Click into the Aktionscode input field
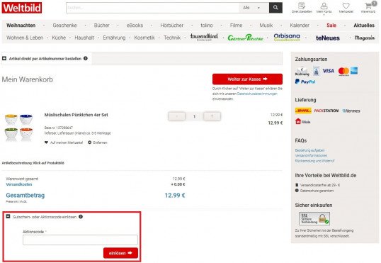 [80, 240]
